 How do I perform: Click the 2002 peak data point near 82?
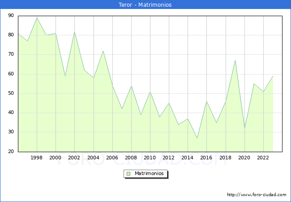click(75, 32)
